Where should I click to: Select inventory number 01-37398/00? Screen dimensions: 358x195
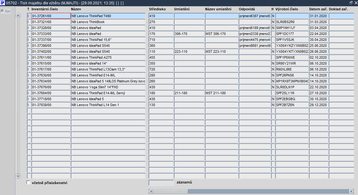tap(51, 46)
